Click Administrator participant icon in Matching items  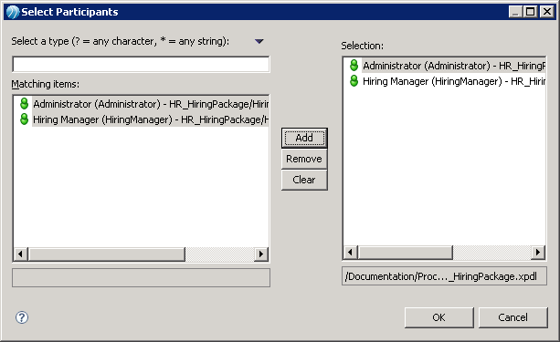click(x=24, y=104)
